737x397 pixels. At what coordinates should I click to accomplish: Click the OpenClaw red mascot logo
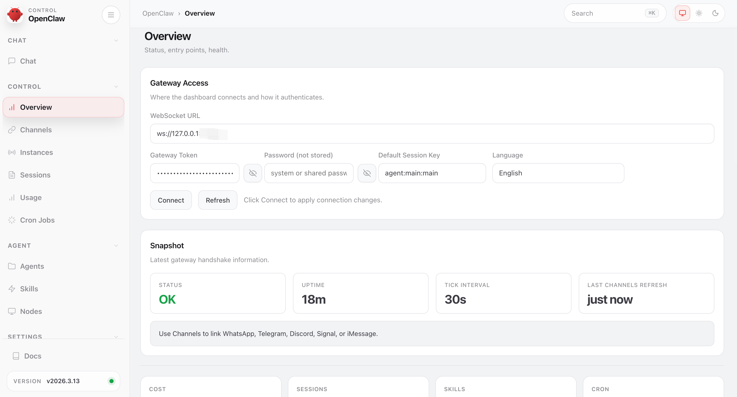15,15
